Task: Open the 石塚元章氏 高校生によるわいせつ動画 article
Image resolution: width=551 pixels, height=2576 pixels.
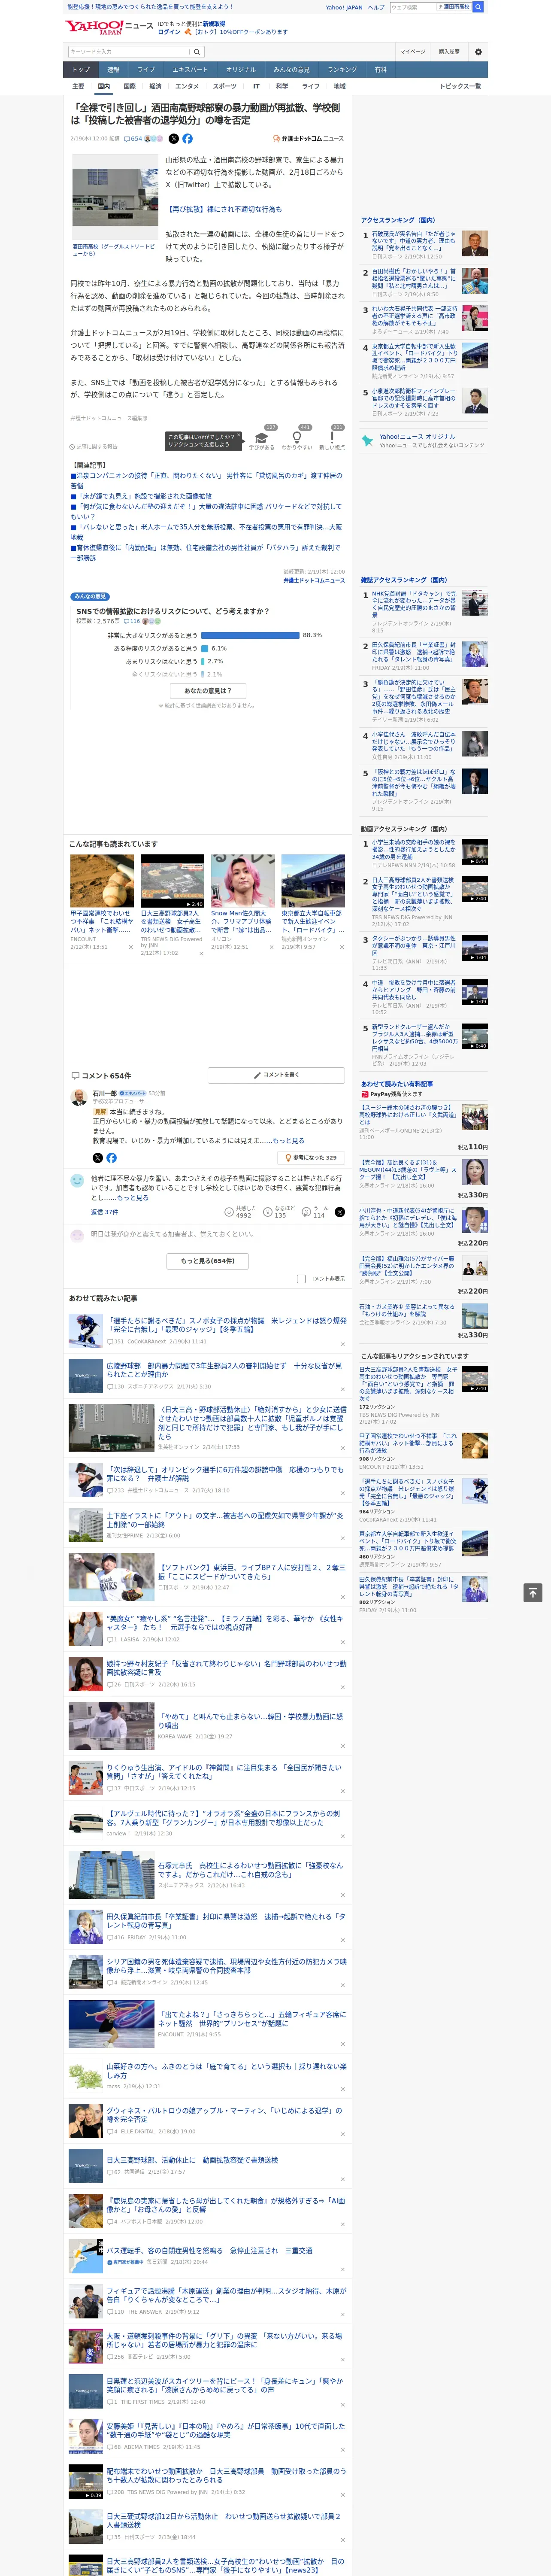Action: click(250, 1870)
